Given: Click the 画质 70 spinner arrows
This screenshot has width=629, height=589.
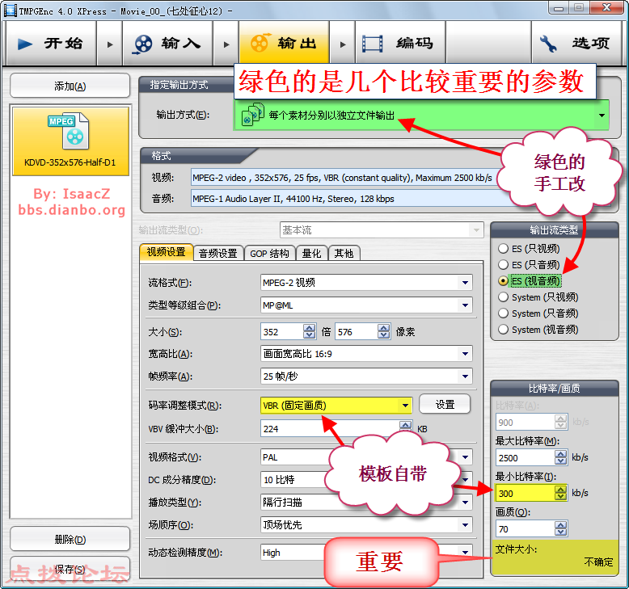Looking at the screenshot, I should tap(561, 529).
